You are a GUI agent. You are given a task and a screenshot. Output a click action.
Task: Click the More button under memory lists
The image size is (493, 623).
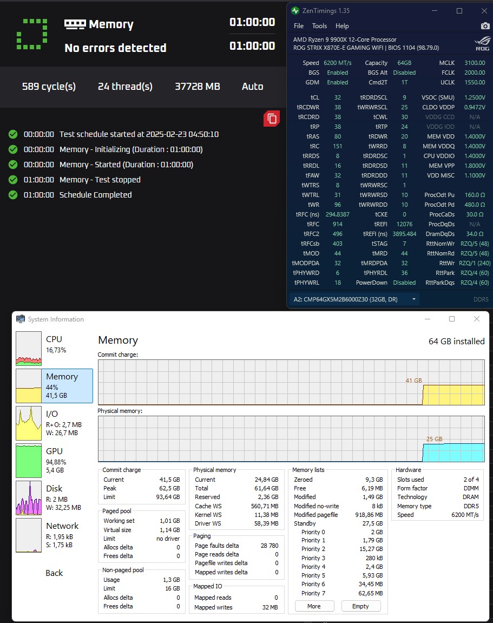click(314, 606)
